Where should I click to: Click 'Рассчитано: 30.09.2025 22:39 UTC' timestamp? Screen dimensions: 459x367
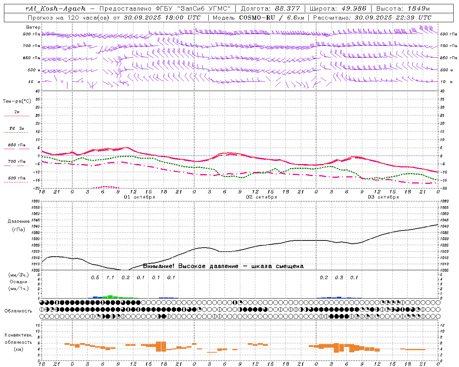(373, 17)
